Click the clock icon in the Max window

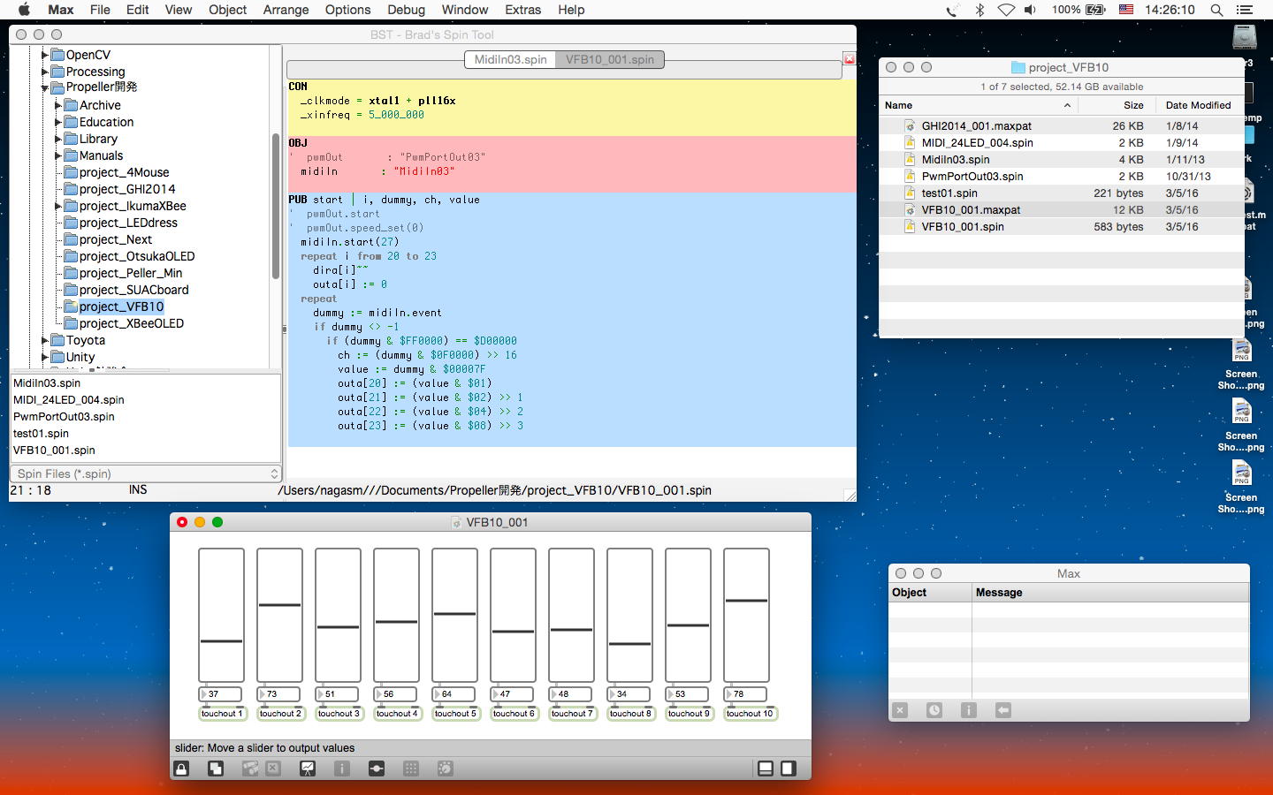coord(934,710)
